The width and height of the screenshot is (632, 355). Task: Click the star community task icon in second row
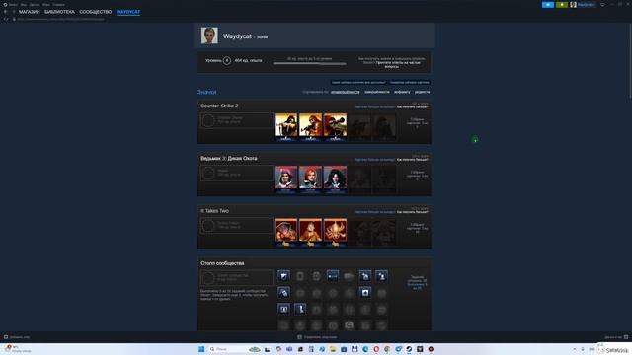click(365, 293)
